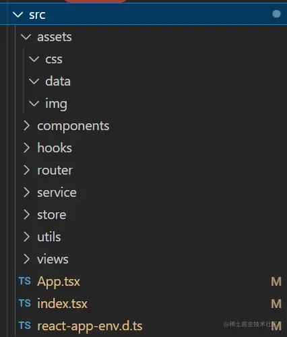Select the react-app-env.d.ts file
Image resolution: width=287 pixels, height=337 pixels.
pos(90,326)
